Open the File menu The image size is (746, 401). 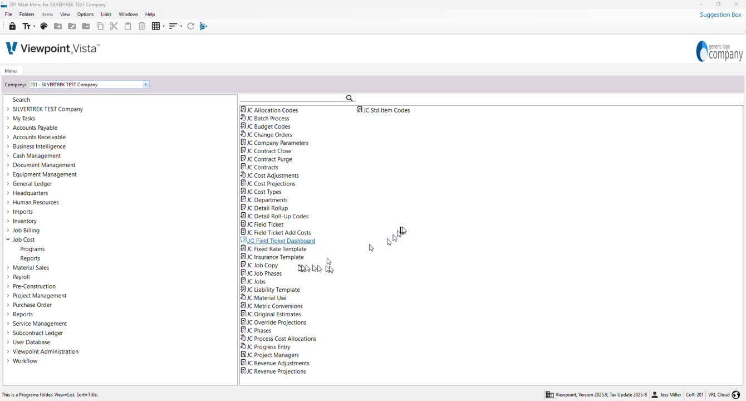(x=8, y=14)
